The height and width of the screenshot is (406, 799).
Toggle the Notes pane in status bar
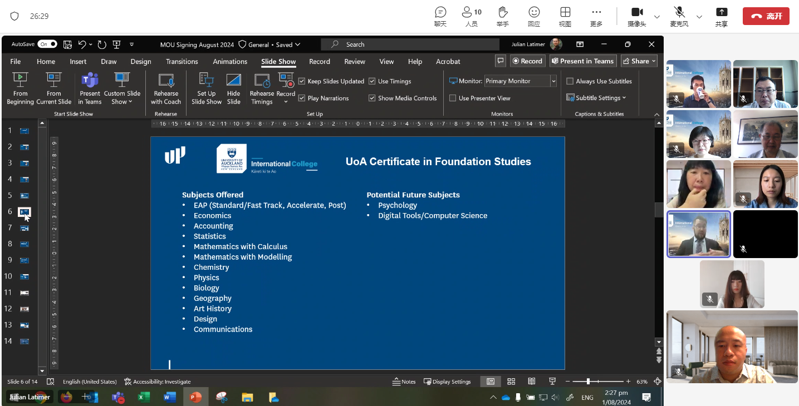(404, 382)
